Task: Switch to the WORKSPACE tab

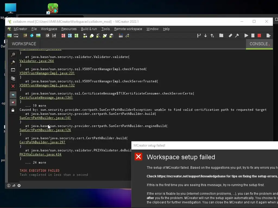Action: (x=24, y=44)
